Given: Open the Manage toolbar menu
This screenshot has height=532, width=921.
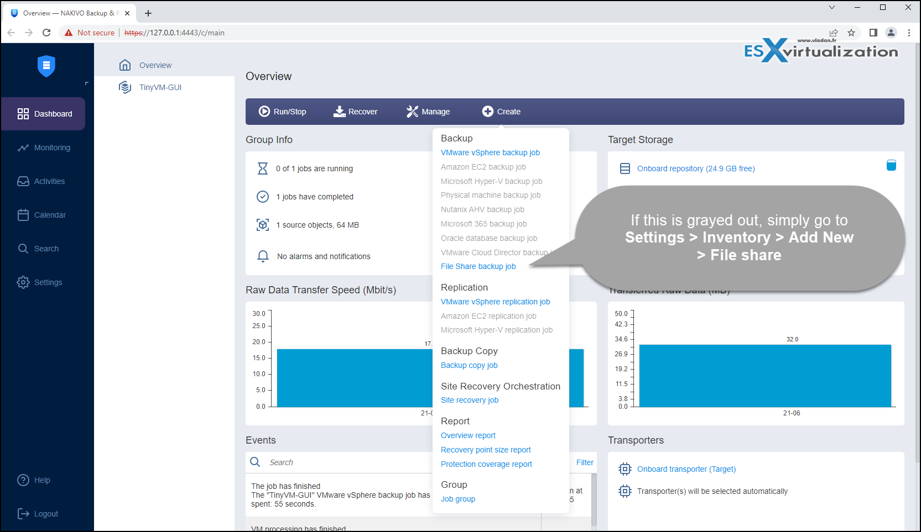Looking at the screenshot, I should tap(428, 112).
